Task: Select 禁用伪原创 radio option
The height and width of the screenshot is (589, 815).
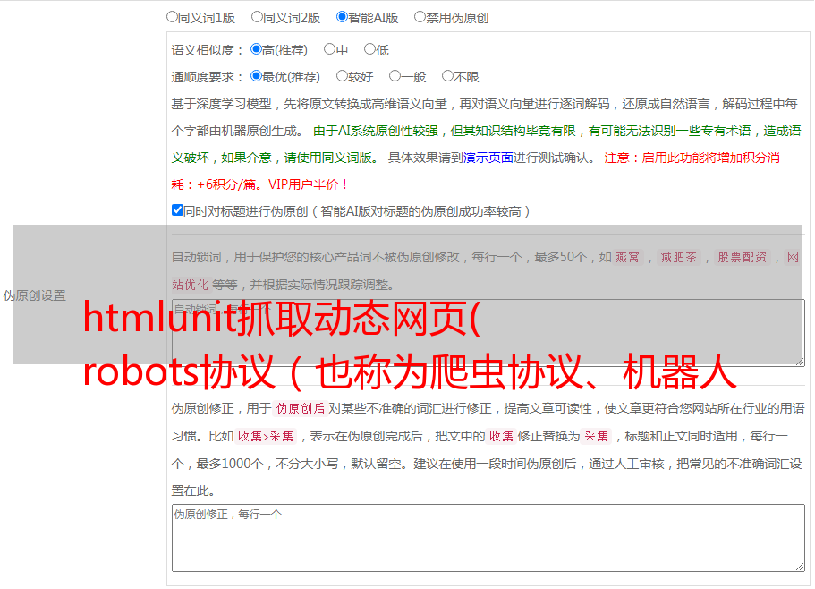Action: (x=420, y=17)
